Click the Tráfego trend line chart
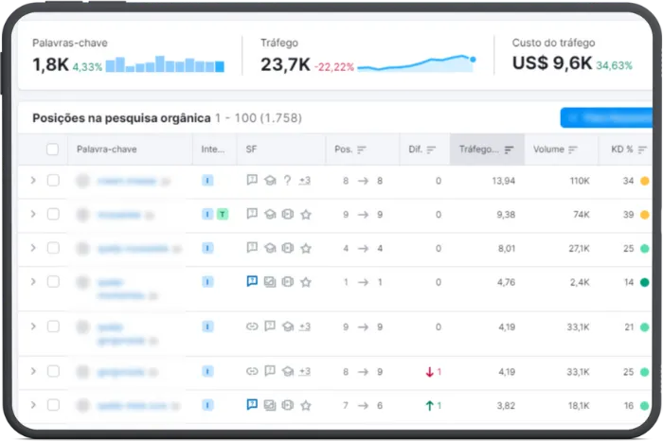The height and width of the screenshot is (441, 663). coord(417,63)
